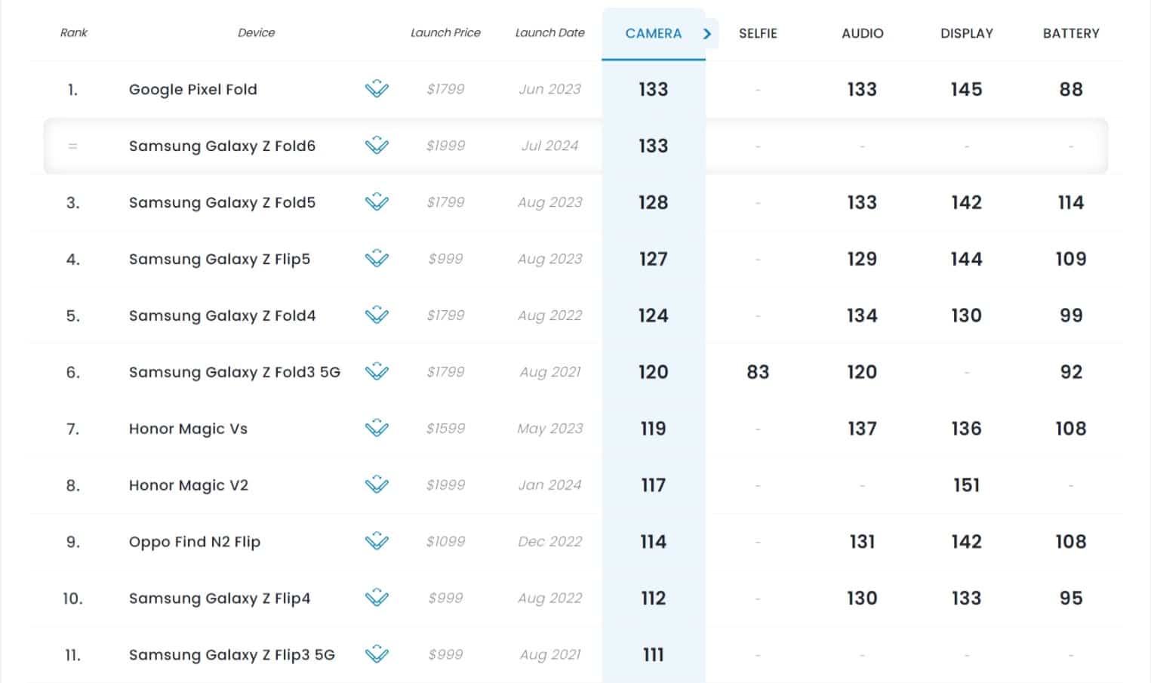The width and height of the screenshot is (1151, 683).
Task: Click the badge icon beside Samsung Galaxy Z Fold5
Action: click(x=377, y=202)
